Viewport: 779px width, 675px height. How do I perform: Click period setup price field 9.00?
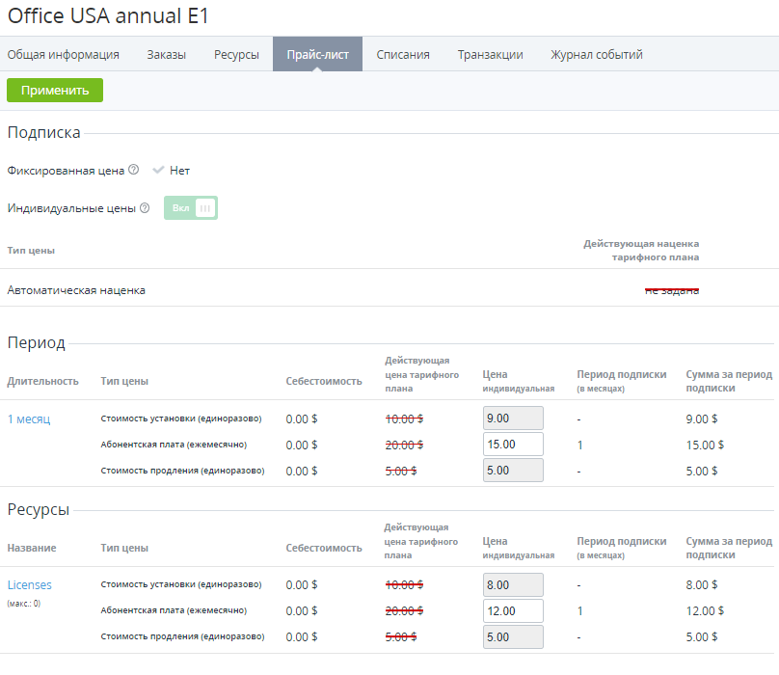tap(513, 418)
